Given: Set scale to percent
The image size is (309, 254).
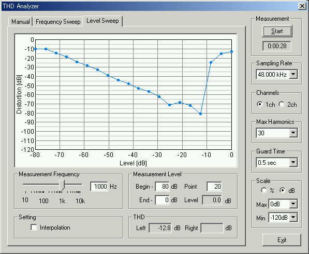Looking at the screenshot, I should click(263, 190).
